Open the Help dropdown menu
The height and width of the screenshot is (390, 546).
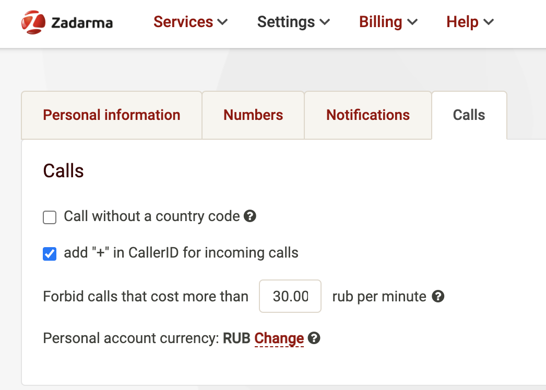click(470, 22)
